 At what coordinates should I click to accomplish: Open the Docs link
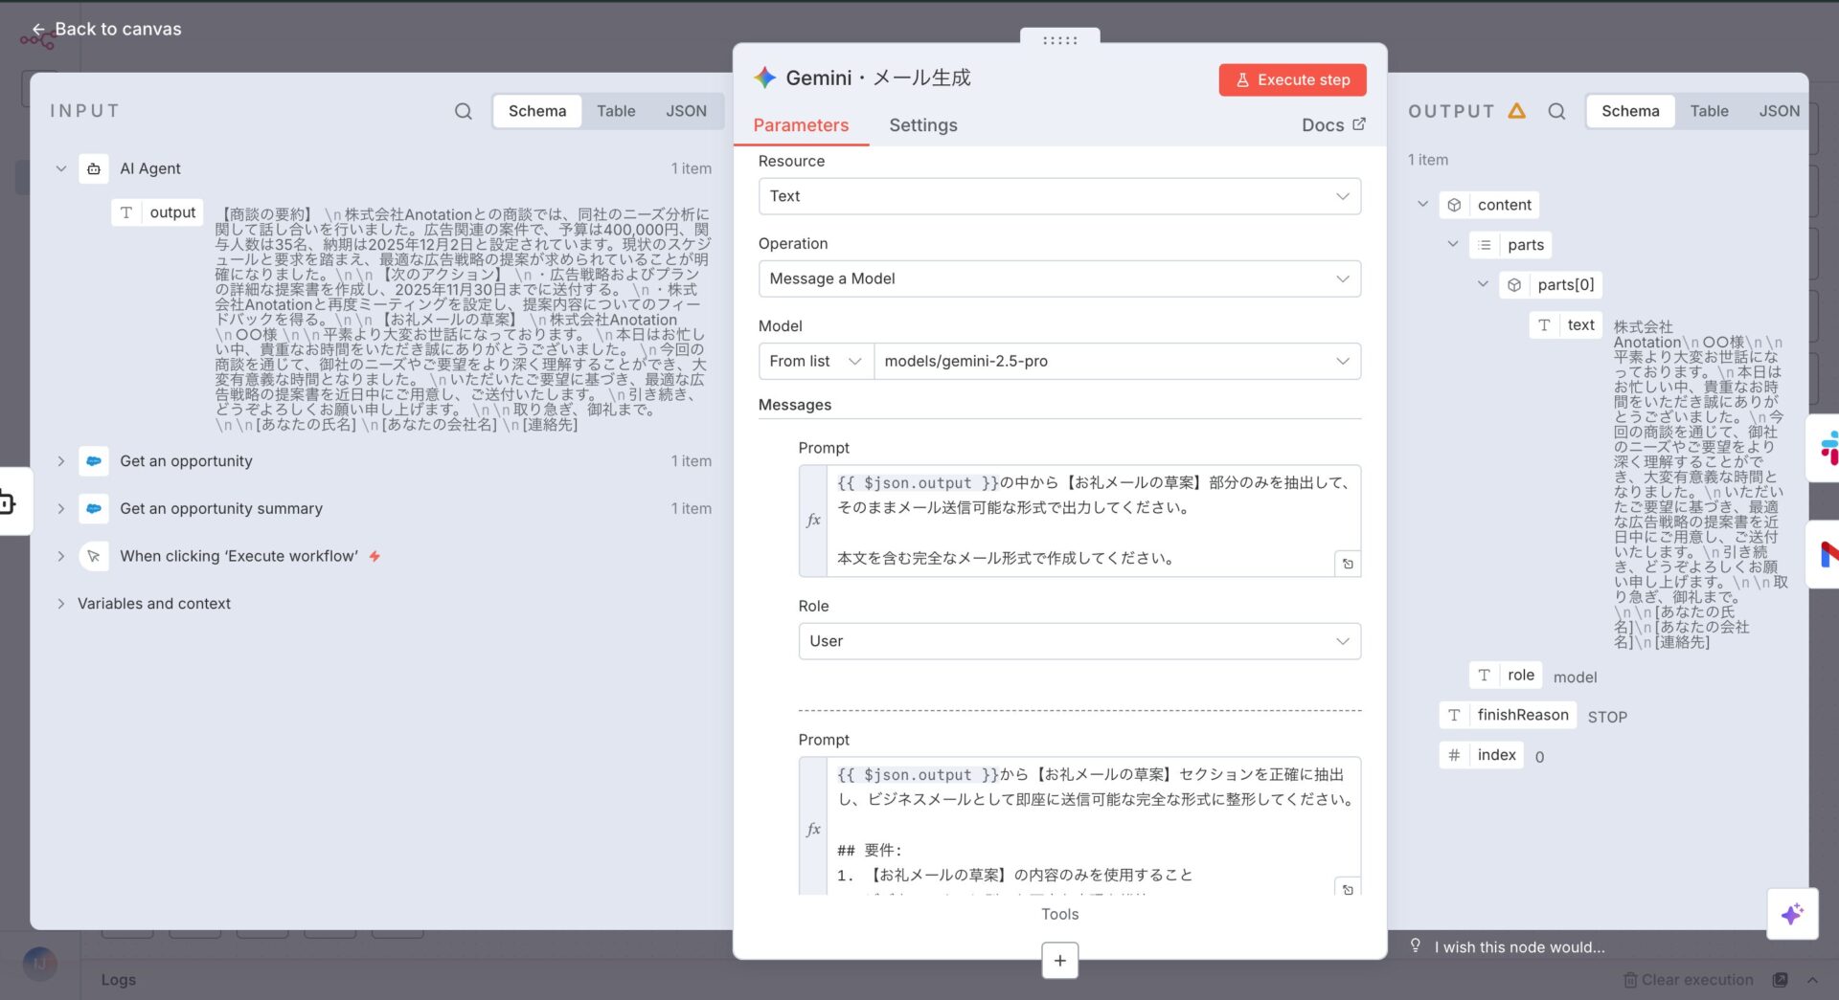[x=1332, y=125]
